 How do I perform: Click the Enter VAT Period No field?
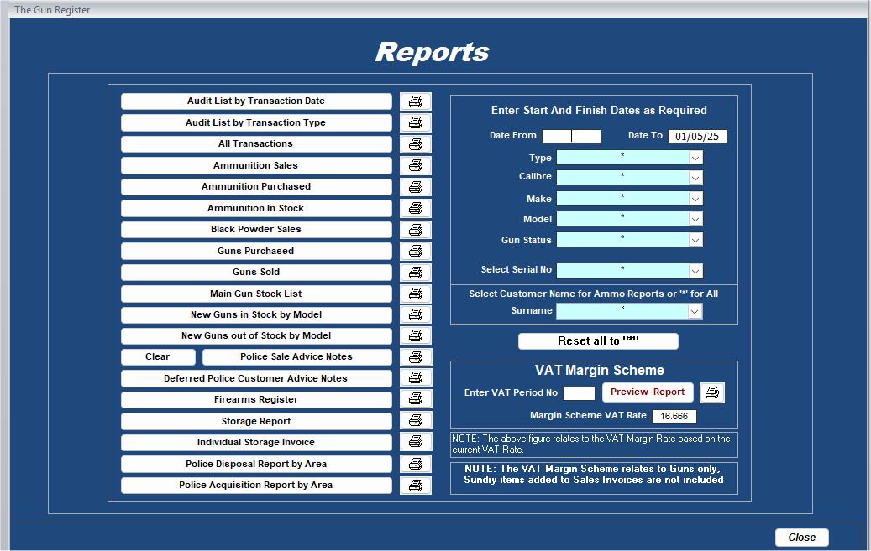coord(579,392)
